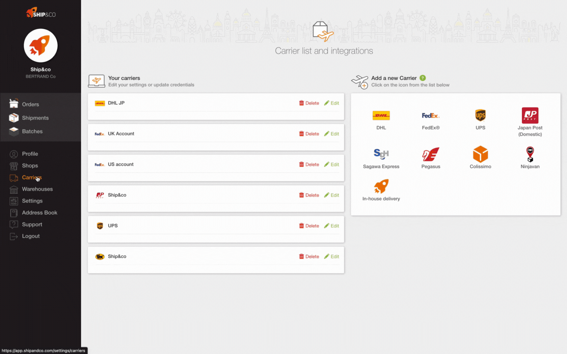The width and height of the screenshot is (567, 354).
Task: Click the Your carriers laptop icon
Action: click(x=97, y=81)
